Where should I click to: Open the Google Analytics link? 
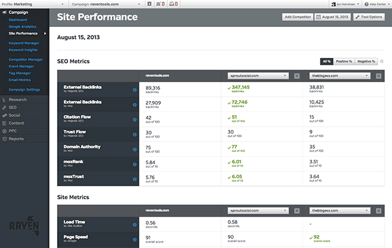23,26
